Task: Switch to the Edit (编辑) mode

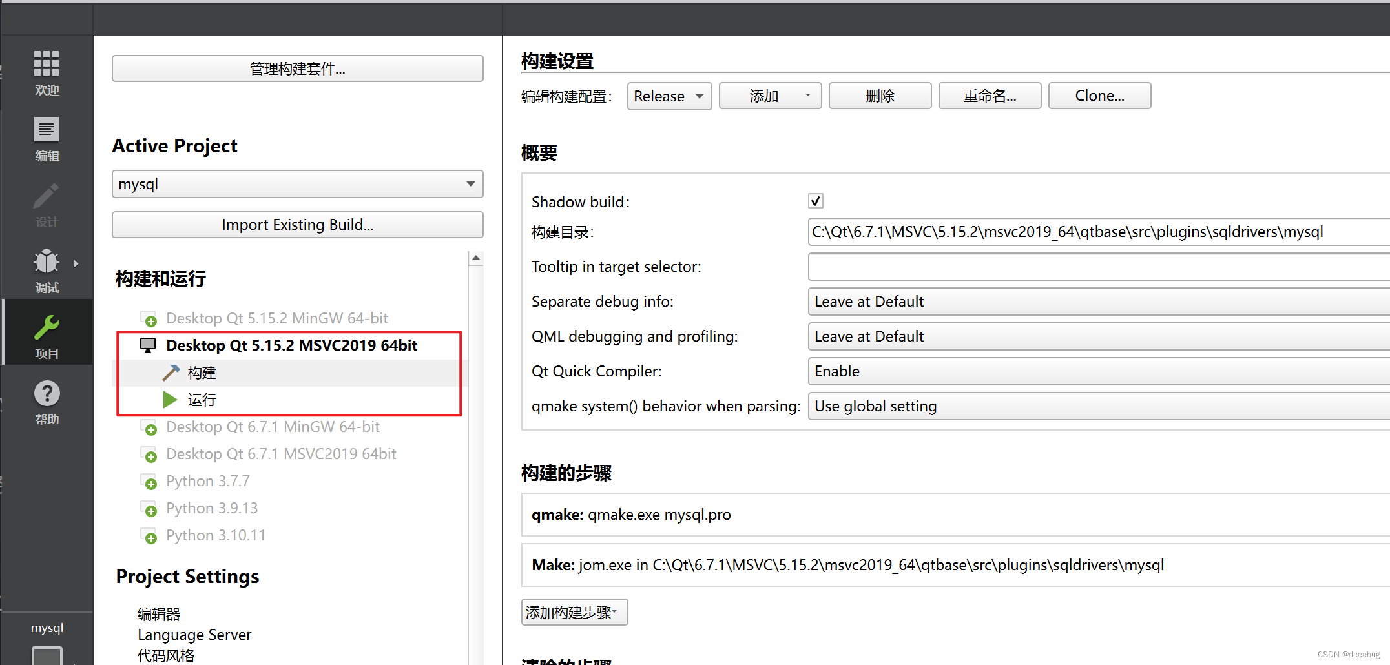Action: (x=47, y=139)
